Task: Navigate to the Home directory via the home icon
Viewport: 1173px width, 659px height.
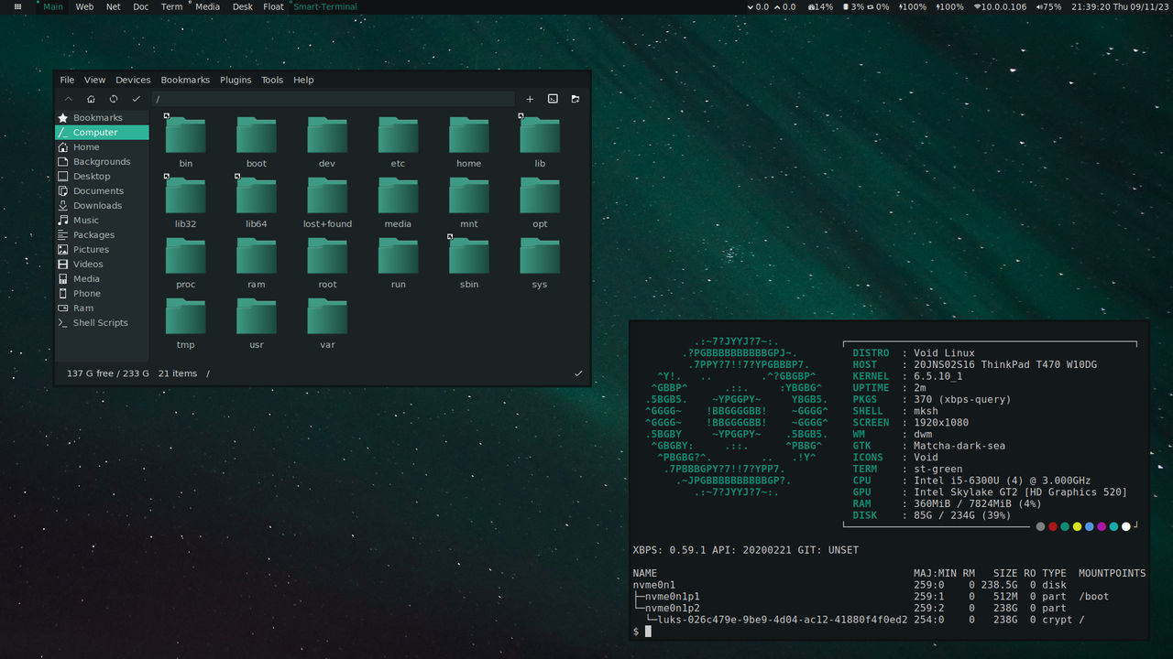Action: click(x=90, y=99)
